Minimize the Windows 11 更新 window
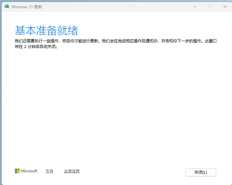This screenshot has width=232, height=185. tap(195, 7)
